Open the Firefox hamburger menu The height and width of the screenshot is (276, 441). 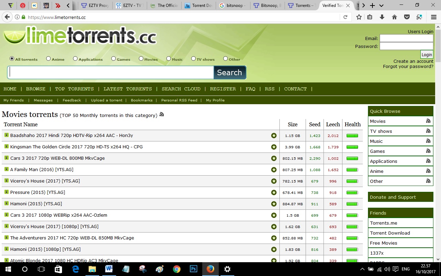[434, 17]
